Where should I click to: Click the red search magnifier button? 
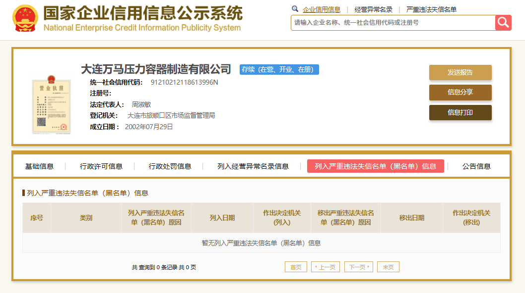[503, 23]
